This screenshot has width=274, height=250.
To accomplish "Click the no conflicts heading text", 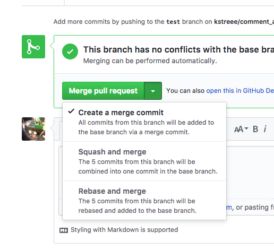I will 178,49.
